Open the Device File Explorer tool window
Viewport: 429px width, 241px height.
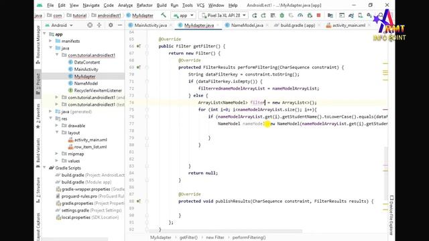pyautogui.click(x=391, y=216)
